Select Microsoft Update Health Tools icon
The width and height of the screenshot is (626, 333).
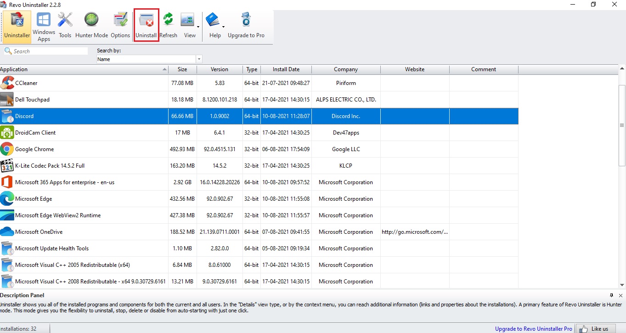tap(7, 248)
